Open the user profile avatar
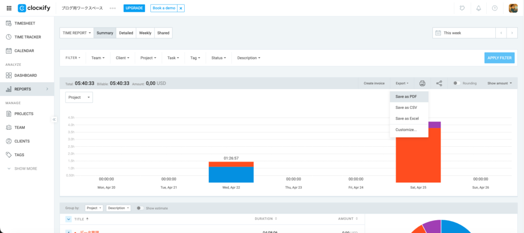The height and width of the screenshot is (233, 524). (x=513, y=8)
